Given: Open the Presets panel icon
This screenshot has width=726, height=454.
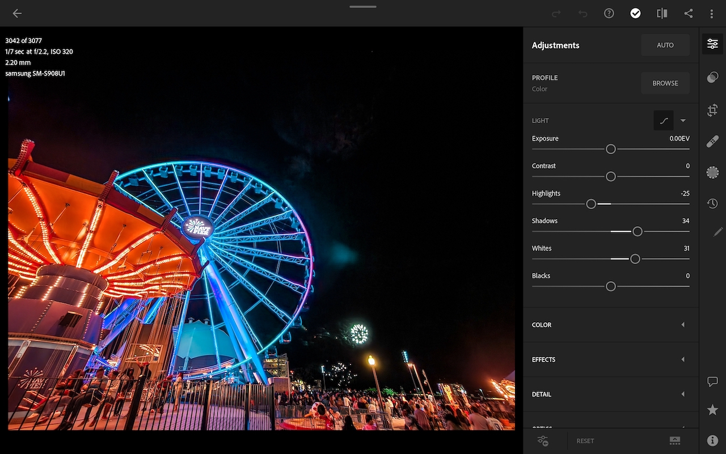Looking at the screenshot, I should pyautogui.click(x=712, y=78).
